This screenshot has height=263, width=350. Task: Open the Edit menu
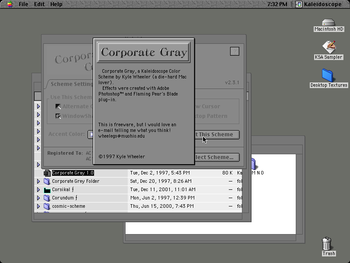coord(39,4)
